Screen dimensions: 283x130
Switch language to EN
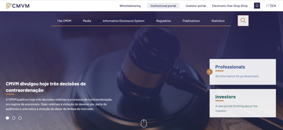(x=274, y=6)
